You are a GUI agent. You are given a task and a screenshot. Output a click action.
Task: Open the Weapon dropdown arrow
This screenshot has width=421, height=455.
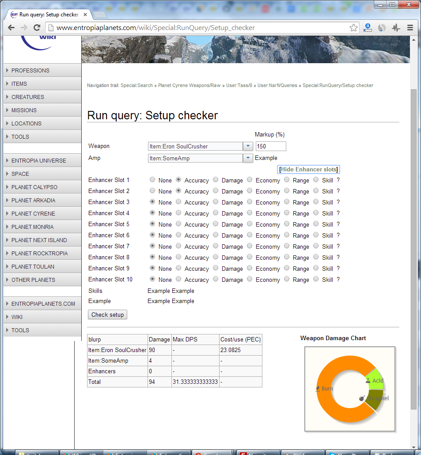point(248,146)
